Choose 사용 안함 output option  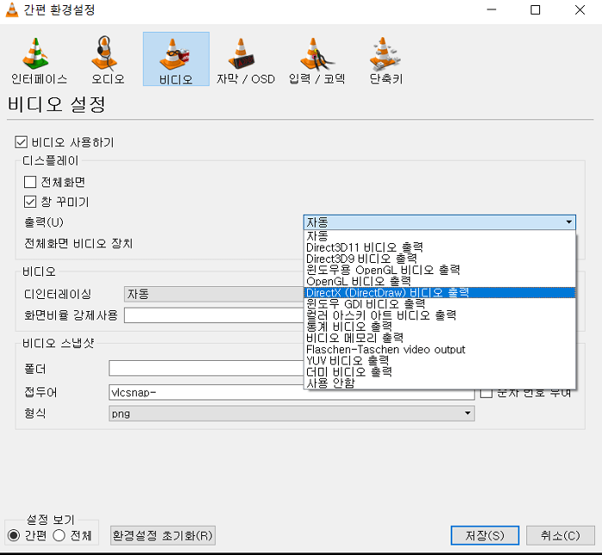point(439,383)
